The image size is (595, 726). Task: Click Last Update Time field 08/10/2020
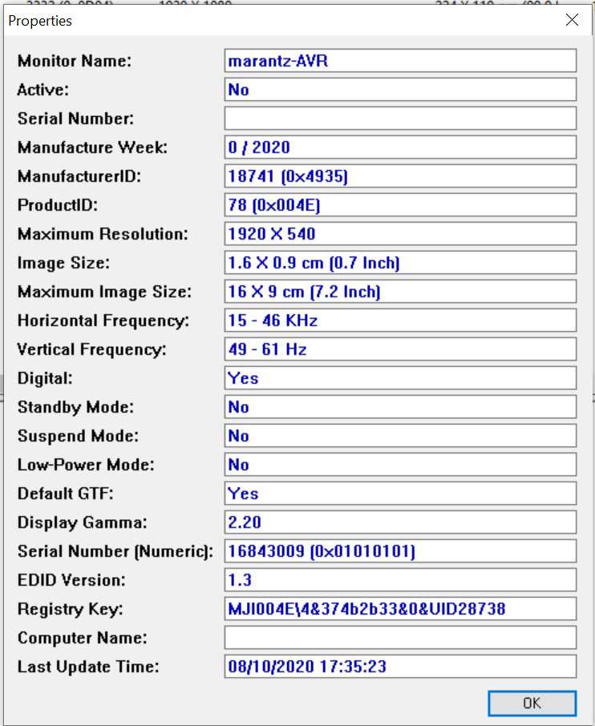click(x=400, y=667)
